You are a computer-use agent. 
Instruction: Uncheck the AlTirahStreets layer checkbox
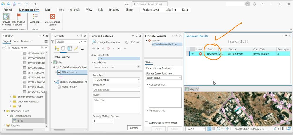59,72
